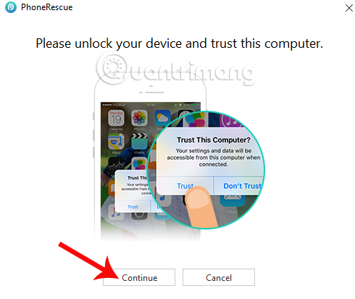Click the Trust This Computer? heading
Viewport: 355px width, 299px height.
coord(214,140)
